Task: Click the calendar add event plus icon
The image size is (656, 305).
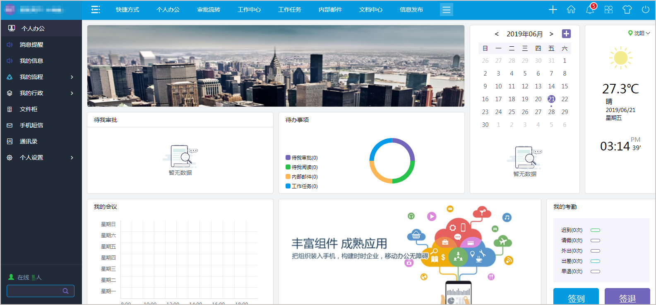Action: 566,33
